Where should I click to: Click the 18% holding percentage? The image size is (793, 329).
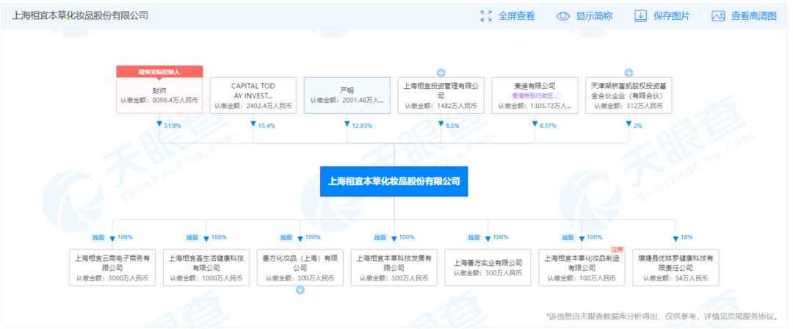click(x=687, y=237)
